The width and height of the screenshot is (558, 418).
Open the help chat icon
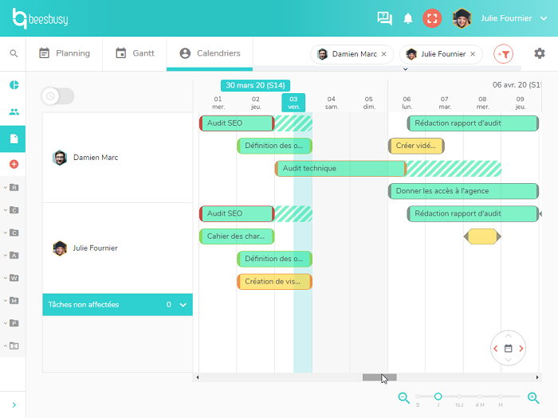[384, 18]
